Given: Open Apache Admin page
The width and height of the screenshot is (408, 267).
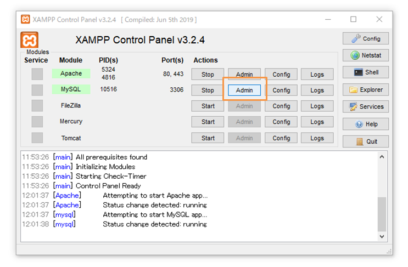Looking at the screenshot, I should [244, 74].
